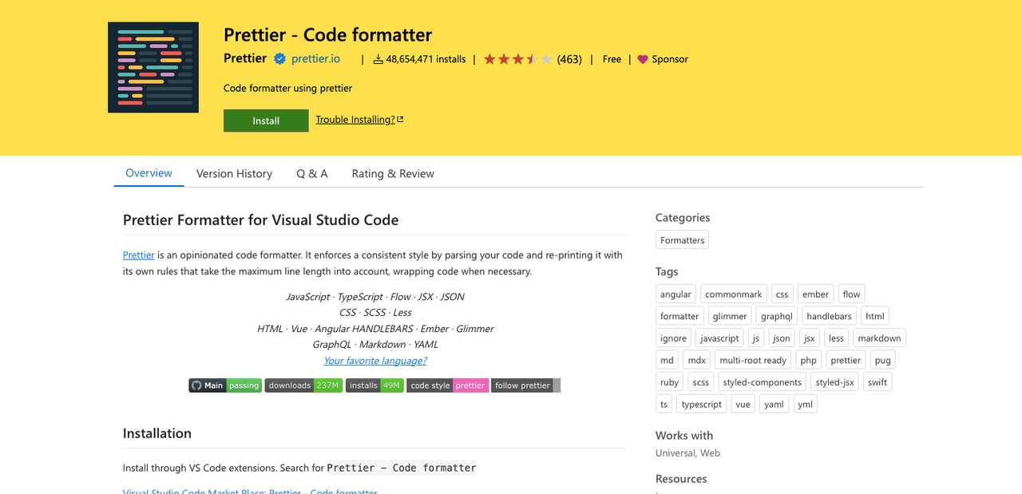
Task: Select the Formatters category
Action: (683, 240)
